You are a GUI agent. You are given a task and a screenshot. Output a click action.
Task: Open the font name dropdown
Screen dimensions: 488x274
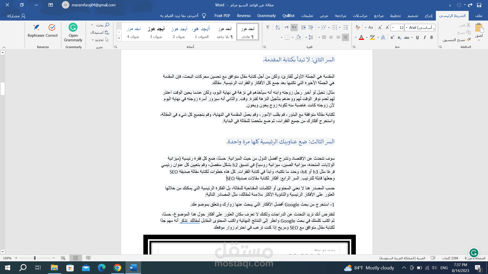pos(407,27)
